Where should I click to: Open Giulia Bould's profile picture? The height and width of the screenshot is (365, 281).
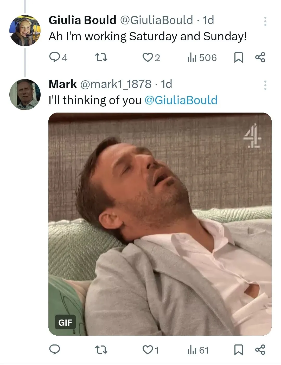pyautogui.click(x=25, y=30)
